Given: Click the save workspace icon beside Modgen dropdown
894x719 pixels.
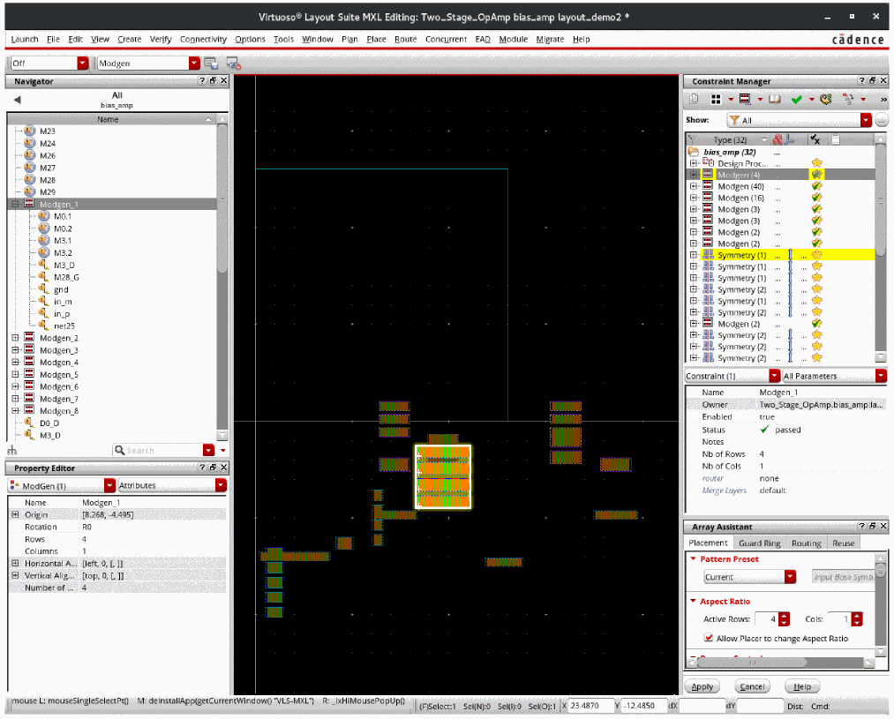Looking at the screenshot, I should [x=211, y=64].
